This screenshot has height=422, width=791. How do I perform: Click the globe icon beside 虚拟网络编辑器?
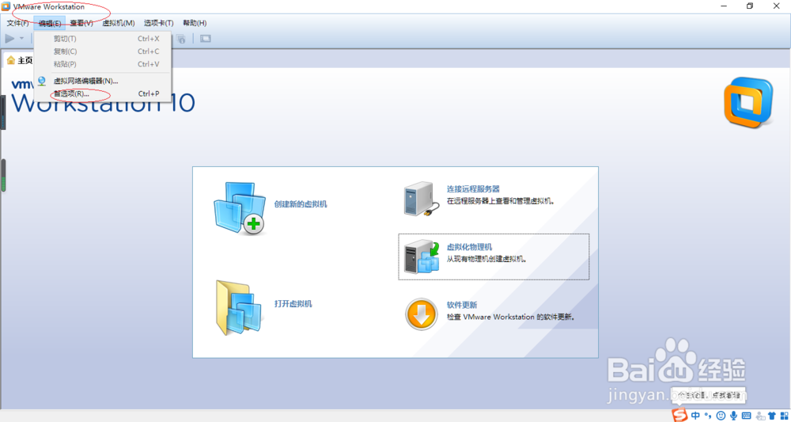(x=42, y=81)
